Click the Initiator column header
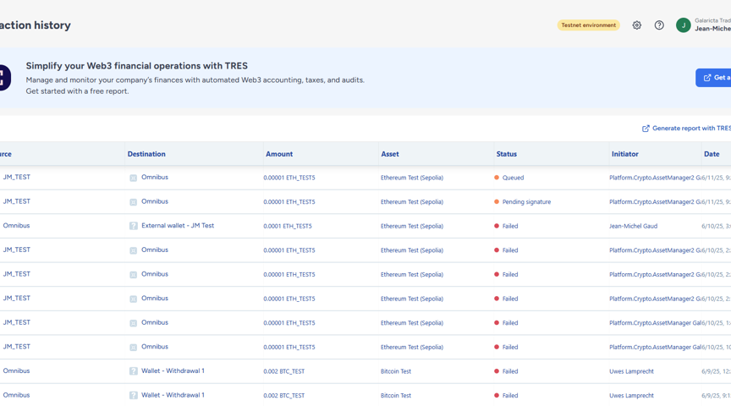This screenshot has height=406, width=731. click(624, 154)
